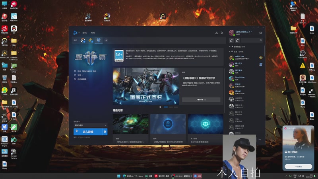Screen dimensions: 318x179
Task: Open 每日推荐 daily recommendation in music widget
Action: point(291,152)
